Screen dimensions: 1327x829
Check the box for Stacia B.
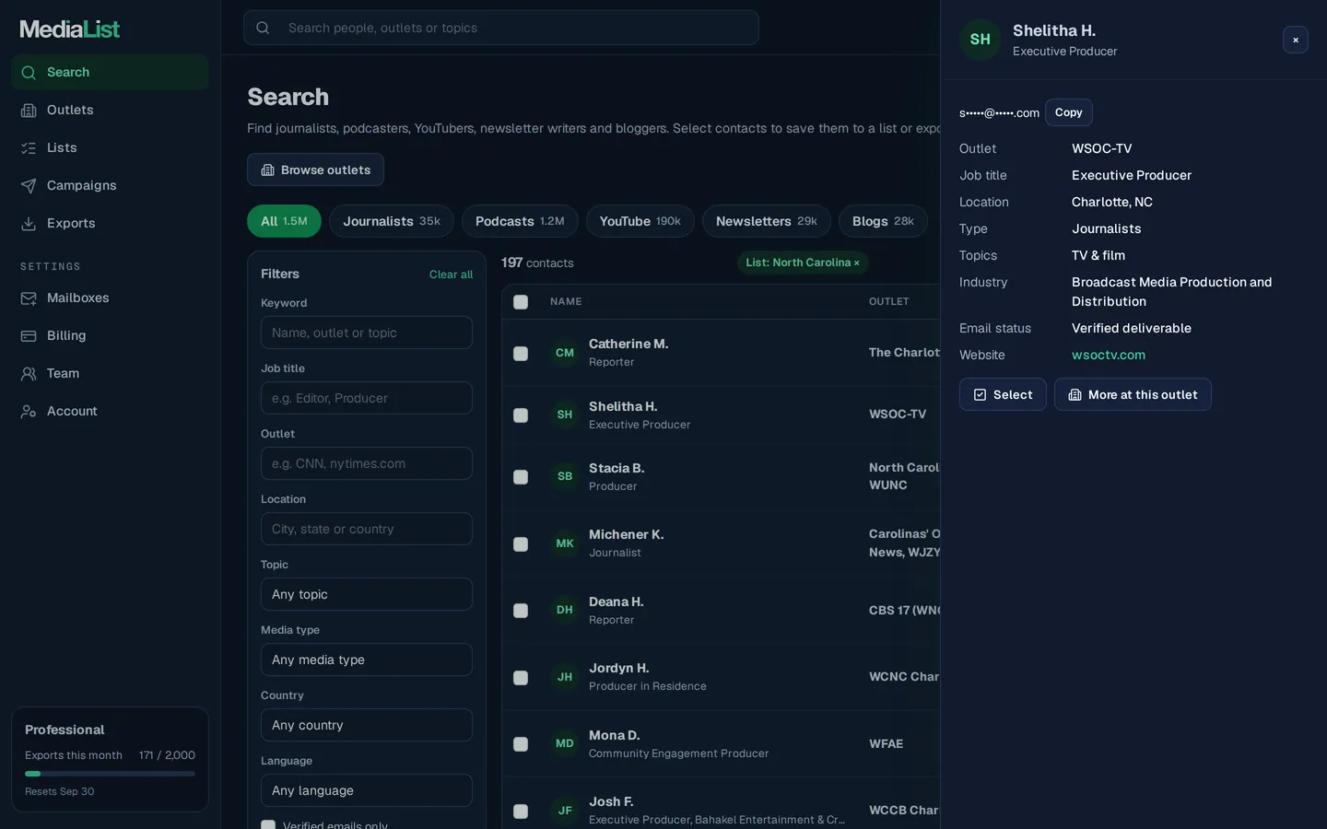tap(521, 477)
